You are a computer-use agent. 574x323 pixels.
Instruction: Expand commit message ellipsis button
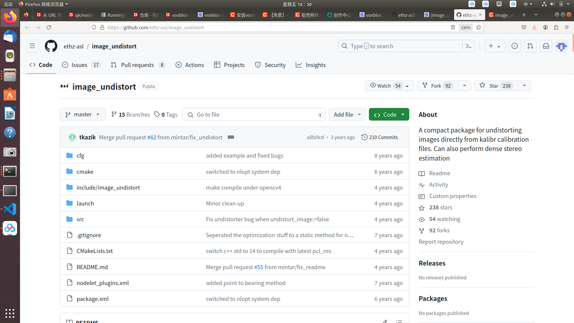point(231,137)
